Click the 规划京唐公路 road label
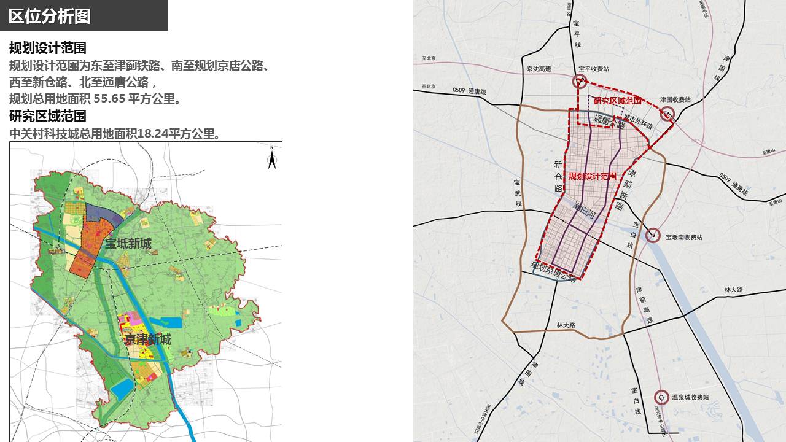 pos(554,271)
